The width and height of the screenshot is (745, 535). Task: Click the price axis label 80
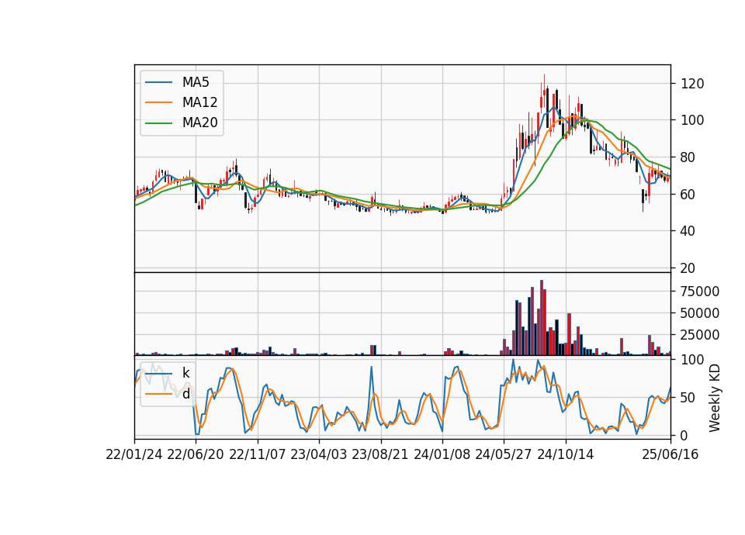tap(688, 157)
